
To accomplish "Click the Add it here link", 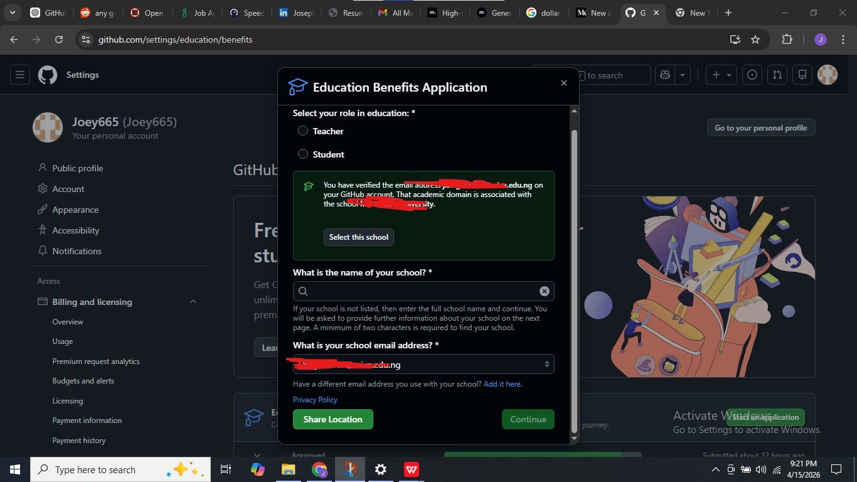I will tap(503, 384).
